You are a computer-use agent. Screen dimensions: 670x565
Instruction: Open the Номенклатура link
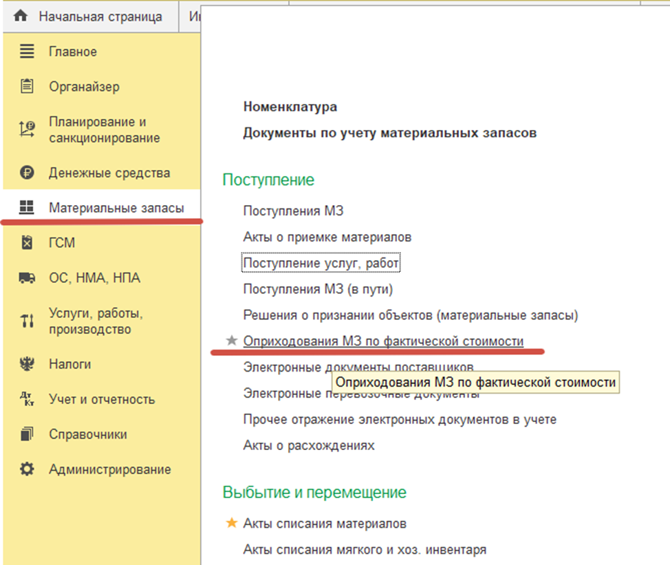coord(290,107)
